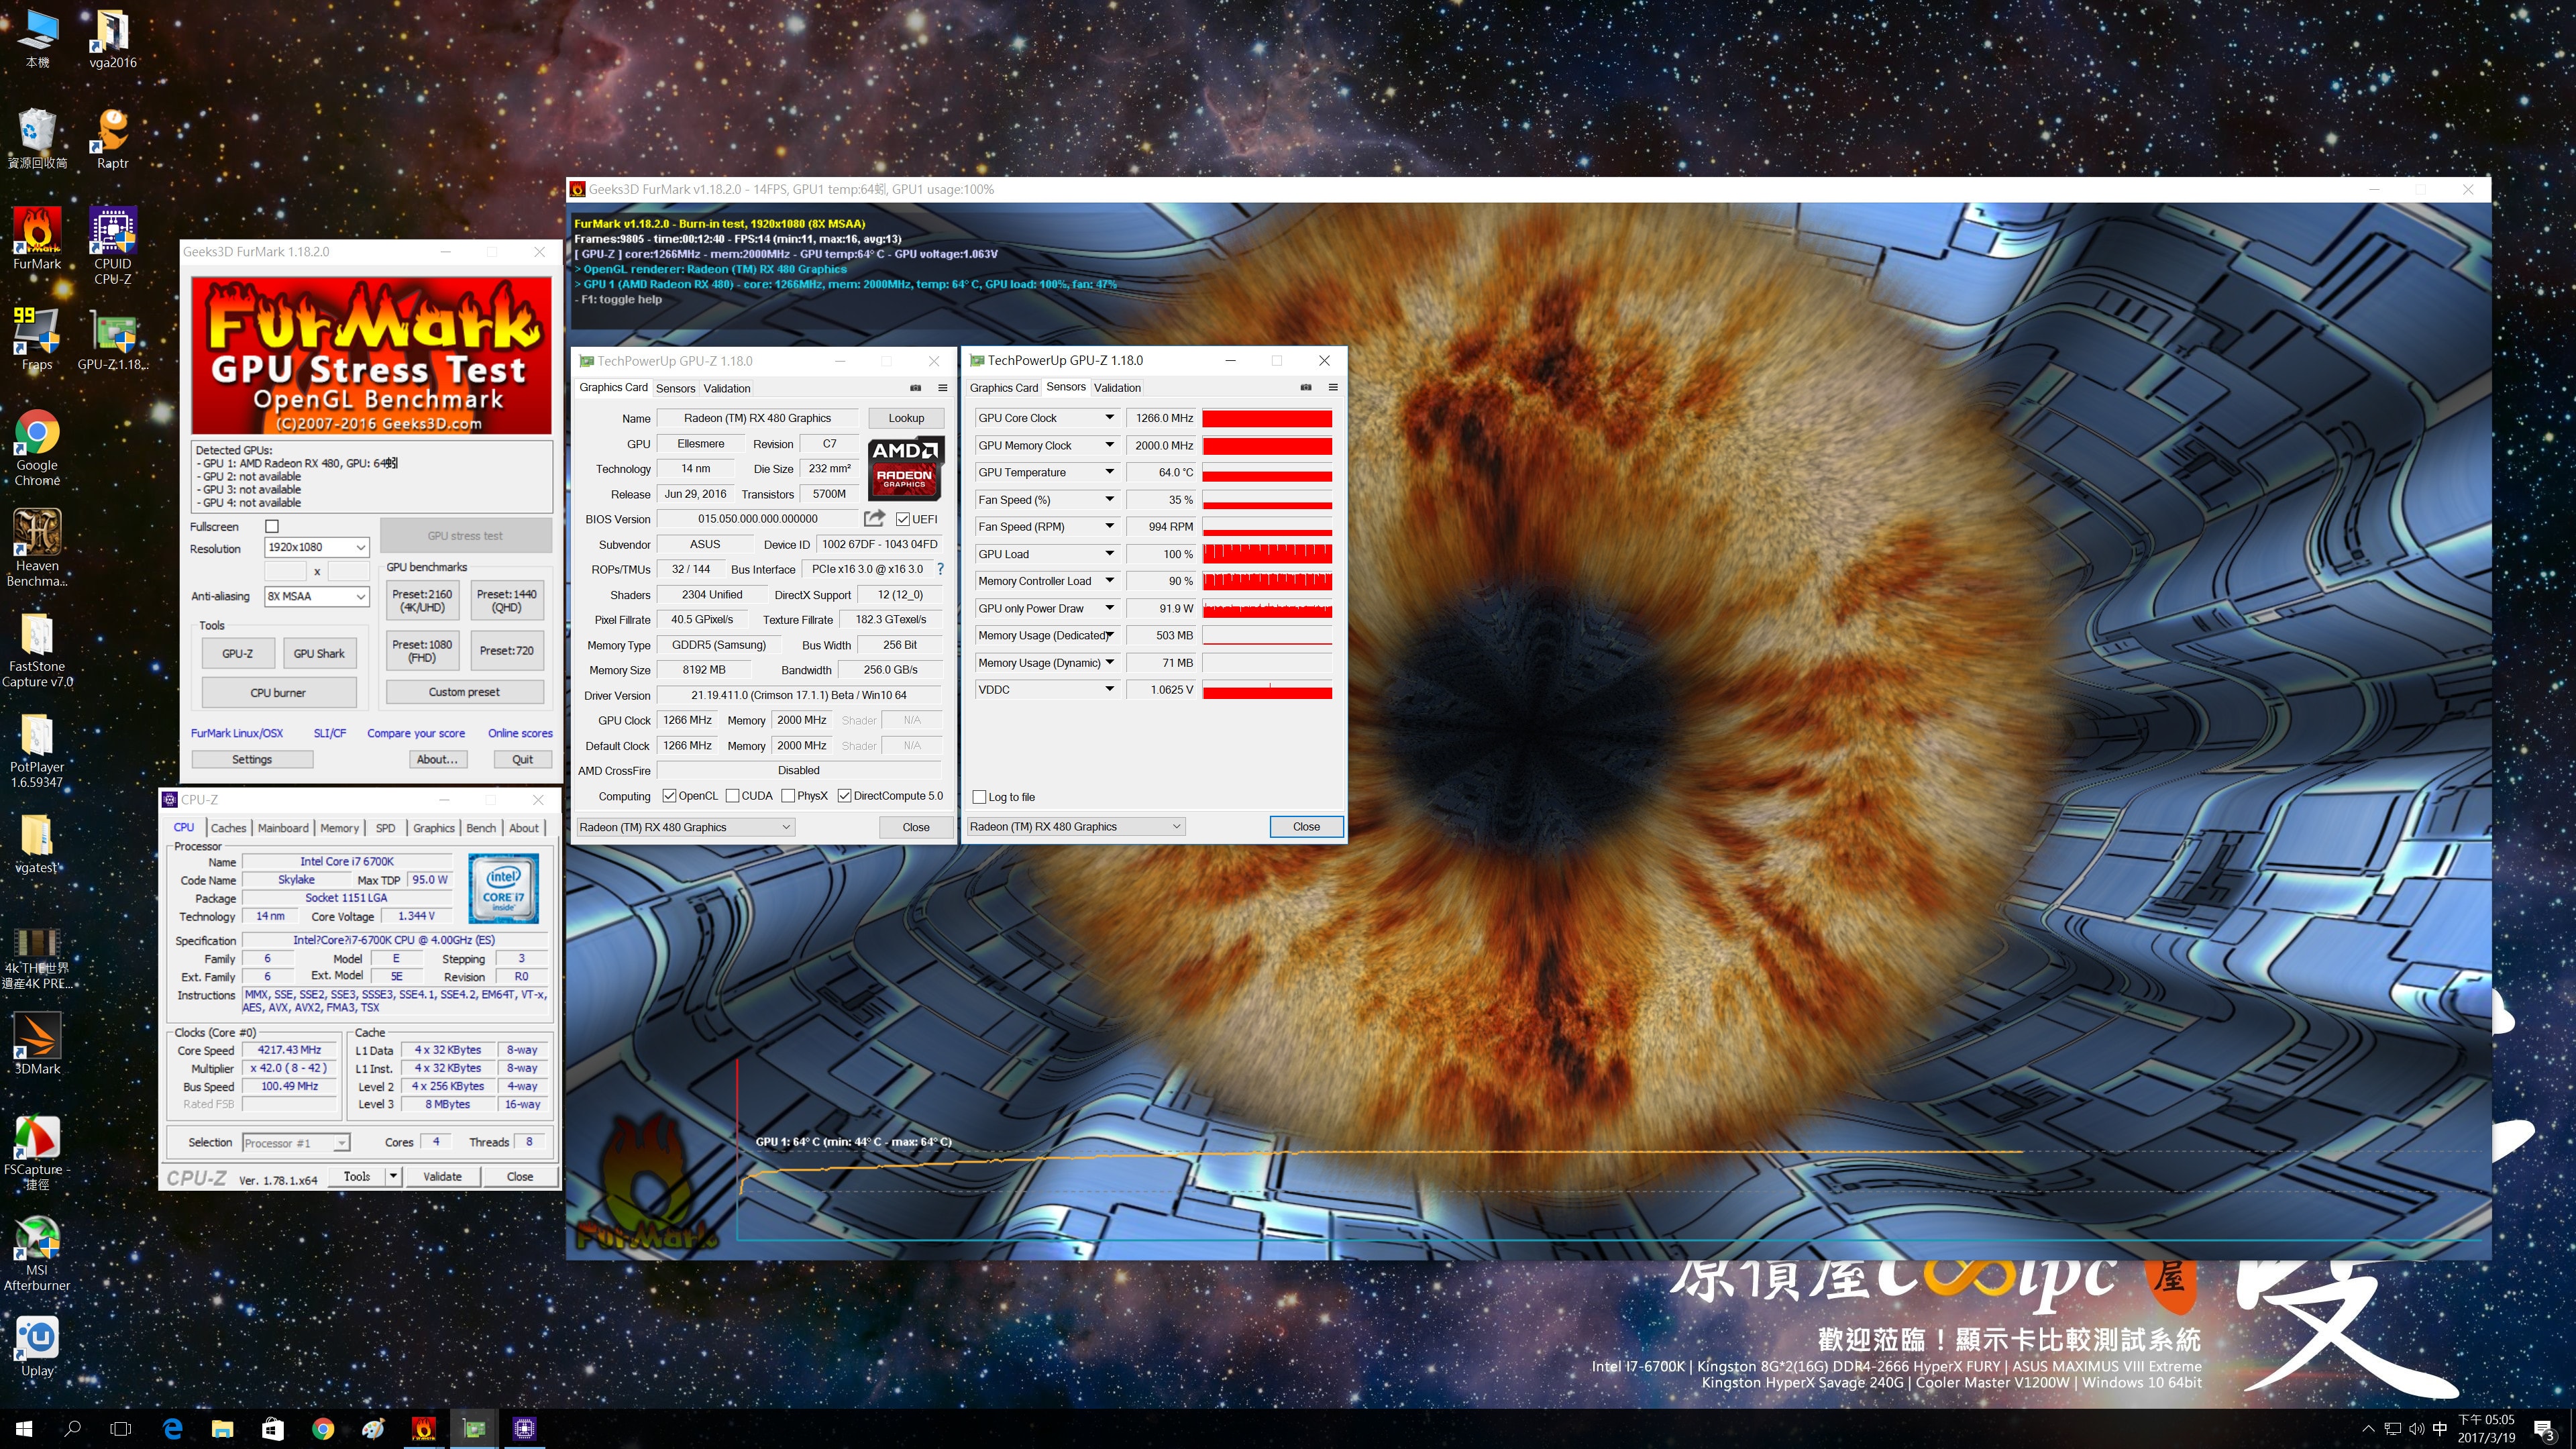Click the taskbar clock showing 05:05
Screen dimensions: 2576x1449
tap(2486, 1429)
